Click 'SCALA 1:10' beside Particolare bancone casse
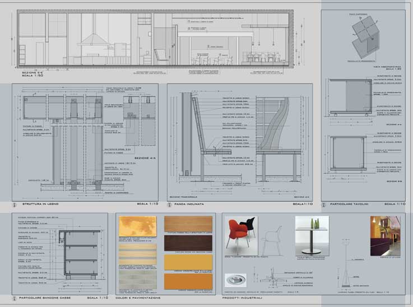Image resolution: width=413 pixels, height=307 pixels. pyautogui.click(x=98, y=298)
